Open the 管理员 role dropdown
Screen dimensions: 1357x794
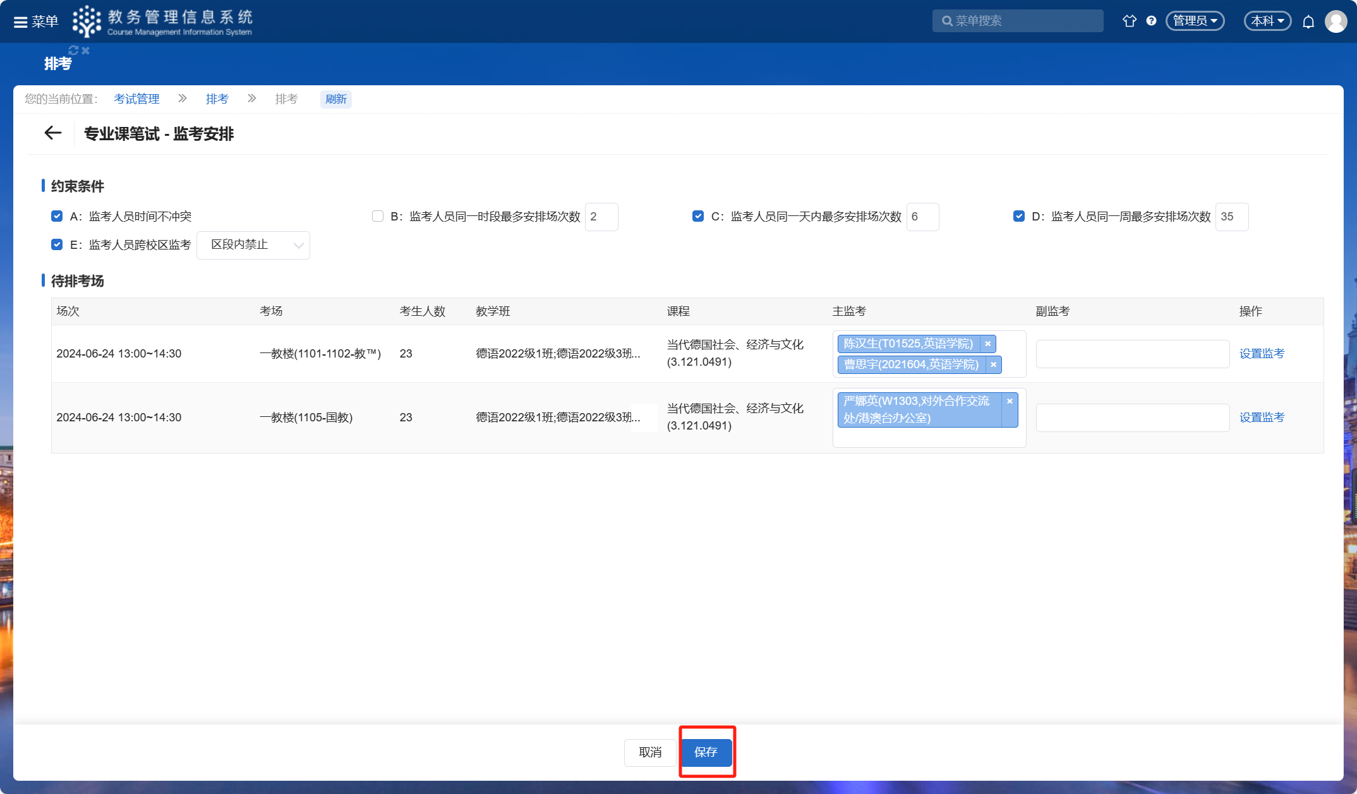coord(1195,21)
